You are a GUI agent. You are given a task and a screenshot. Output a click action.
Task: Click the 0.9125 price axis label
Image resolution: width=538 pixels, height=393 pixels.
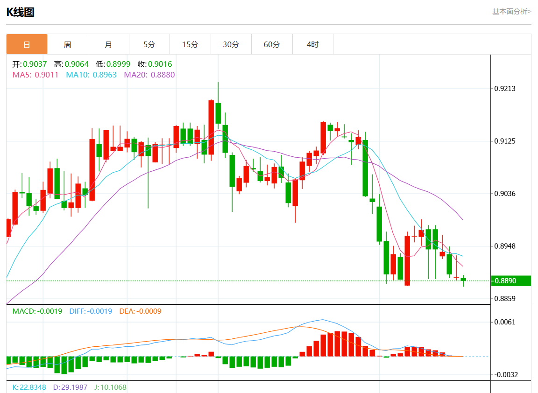(x=505, y=141)
